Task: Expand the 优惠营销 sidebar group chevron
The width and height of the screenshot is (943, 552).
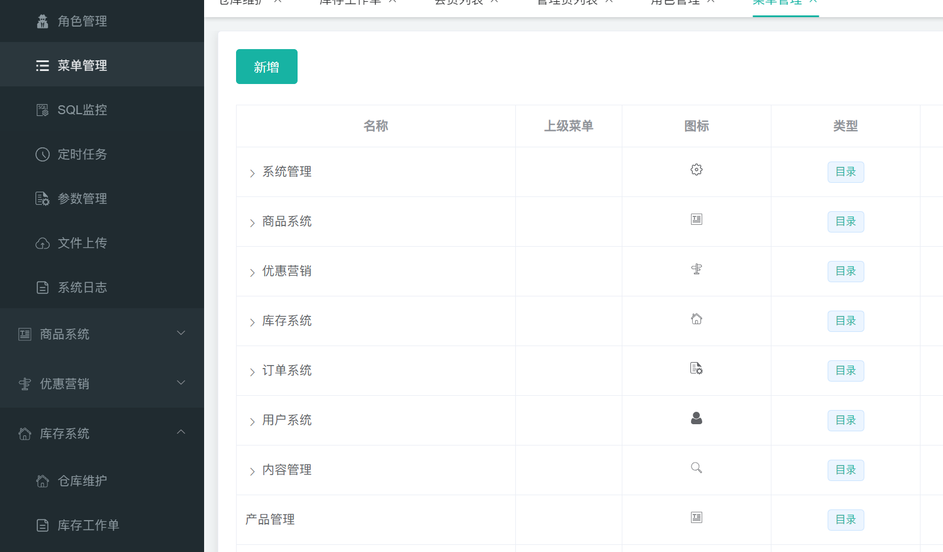Action: pyautogui.click(x=181, y=383)
